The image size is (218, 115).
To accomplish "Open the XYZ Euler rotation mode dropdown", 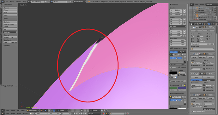I will [x=178, y=26].
